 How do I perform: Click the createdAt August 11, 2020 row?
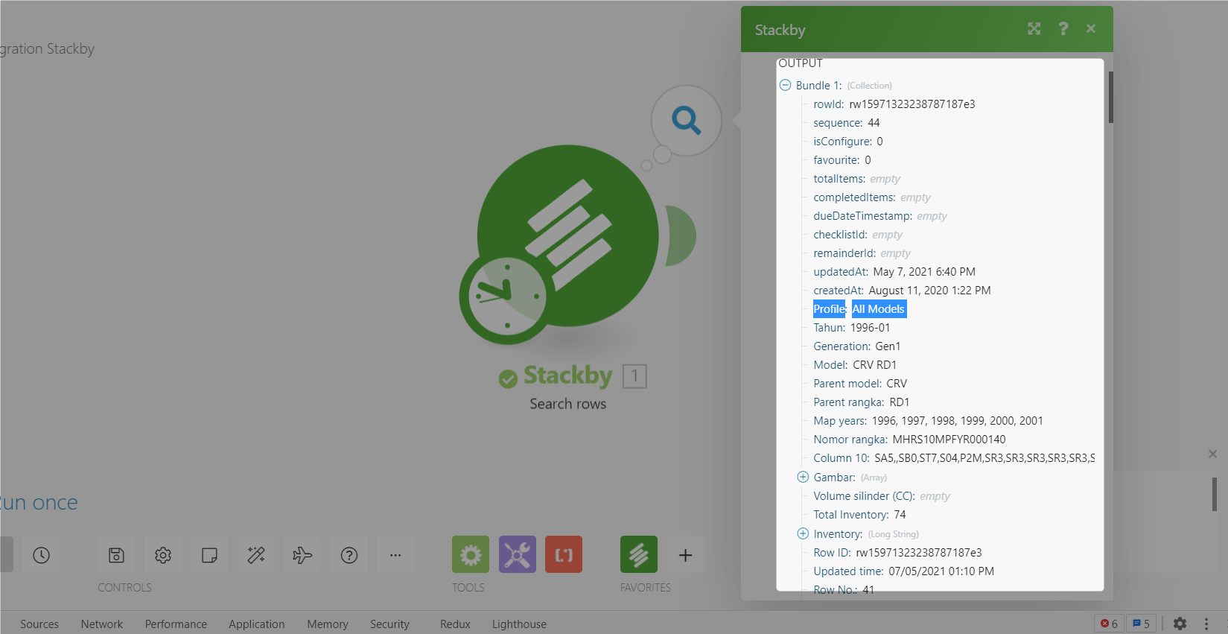902,291
